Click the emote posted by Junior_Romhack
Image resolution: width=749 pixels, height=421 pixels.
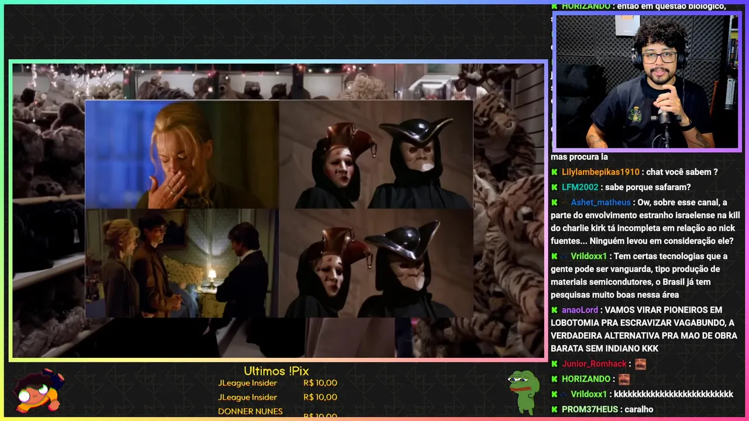tap(640, 364)
